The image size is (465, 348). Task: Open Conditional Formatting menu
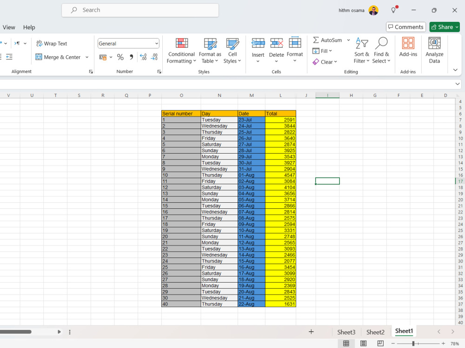click(x=181, y=51)
